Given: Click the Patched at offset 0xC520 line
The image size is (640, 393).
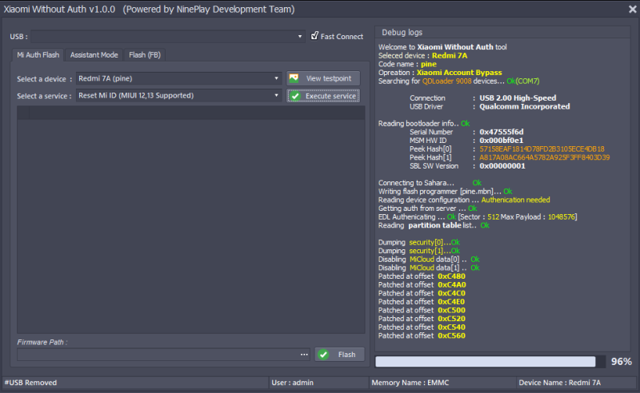Looking at the screenshot, I should pos(422,319).
